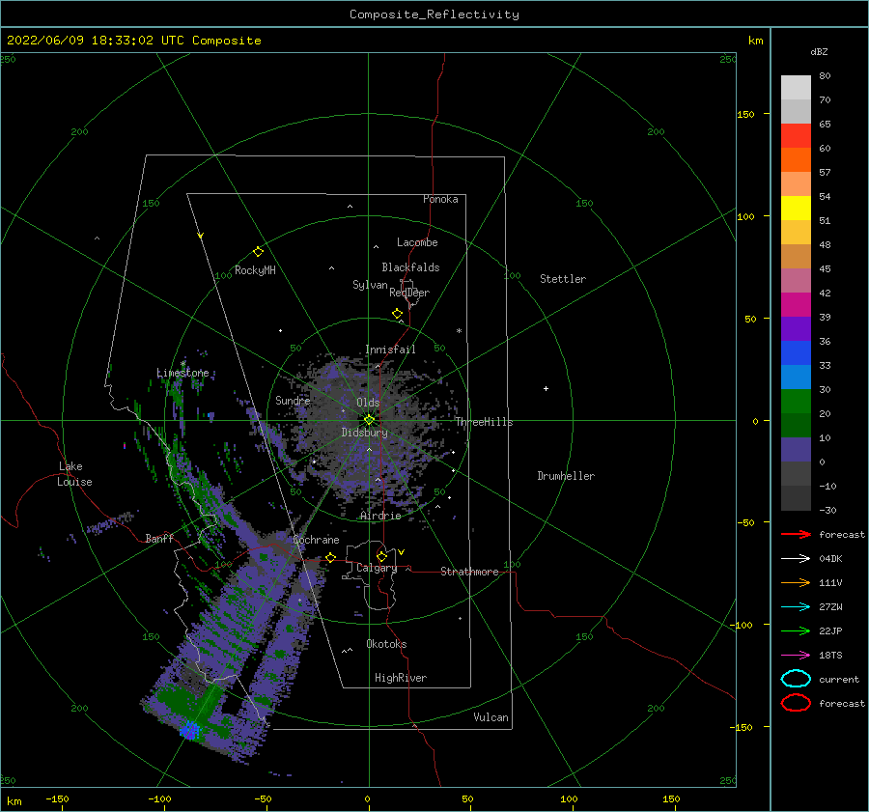Click the Ponoka city label
The height and width of the screenshot is (812, 869).
pos(440,199)
